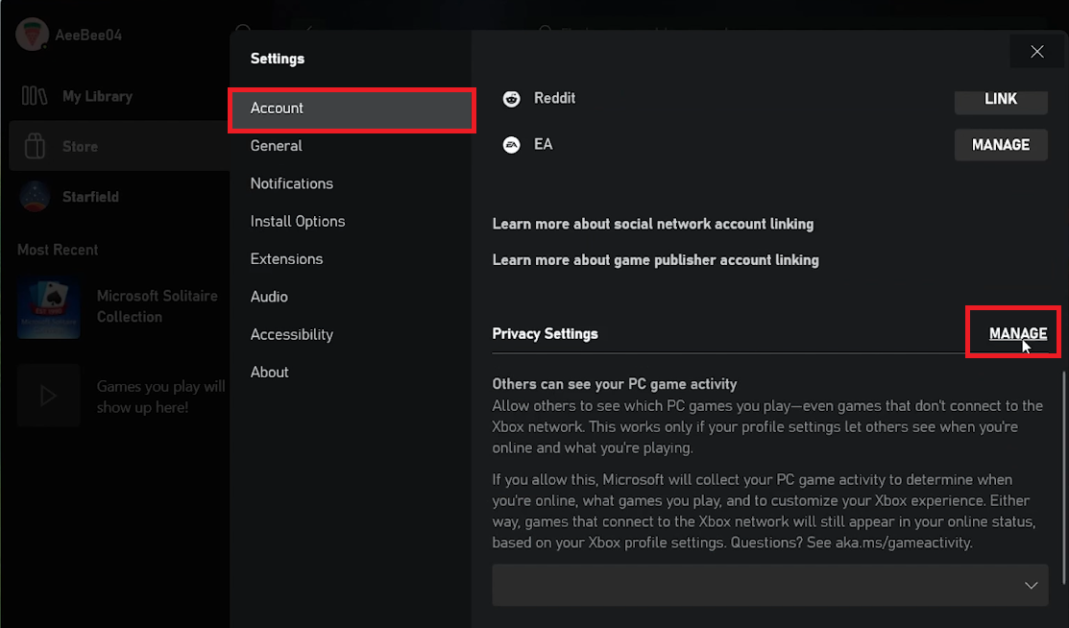Click the Starfield game icon

[35, 196]
